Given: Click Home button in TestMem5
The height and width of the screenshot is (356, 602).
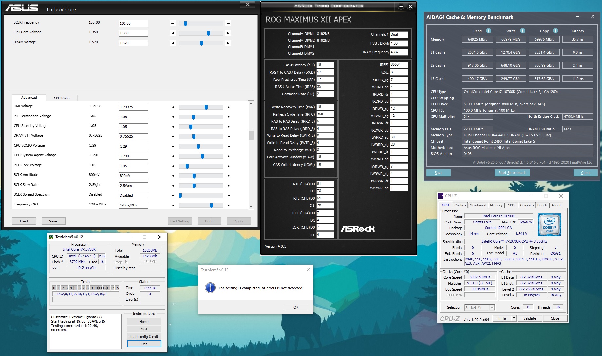Looking at the screenshot, I should pyautogui.click(x=144, y=322).
